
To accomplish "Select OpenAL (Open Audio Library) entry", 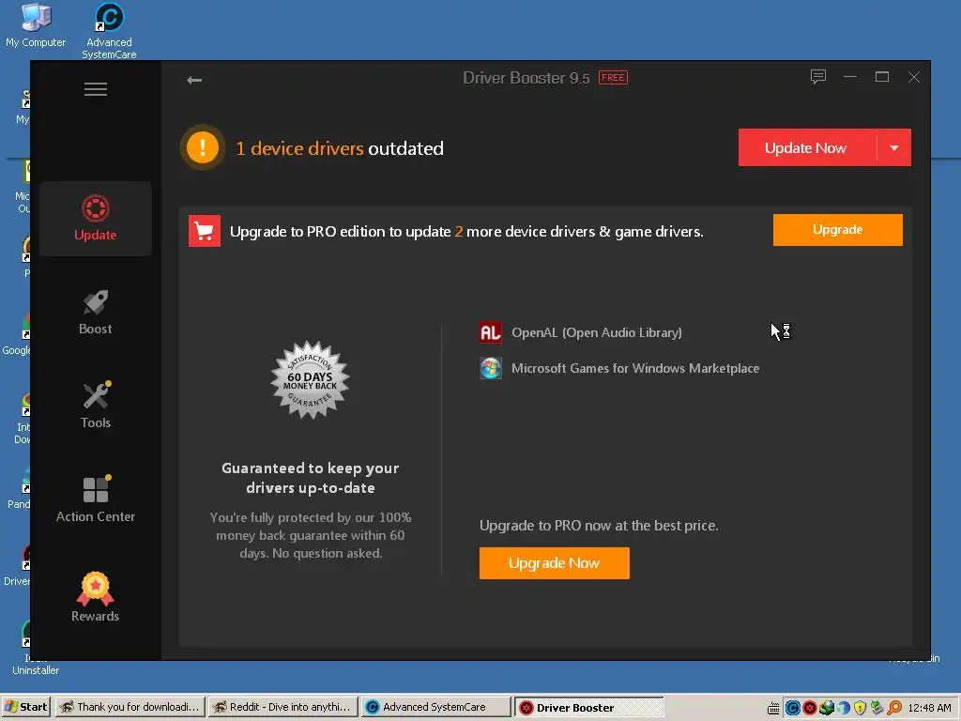I will [x=596, y=333].
